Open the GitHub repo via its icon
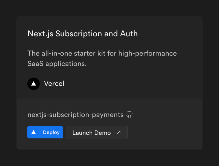This screenshot has width=219, height=166. pos(129,114)
